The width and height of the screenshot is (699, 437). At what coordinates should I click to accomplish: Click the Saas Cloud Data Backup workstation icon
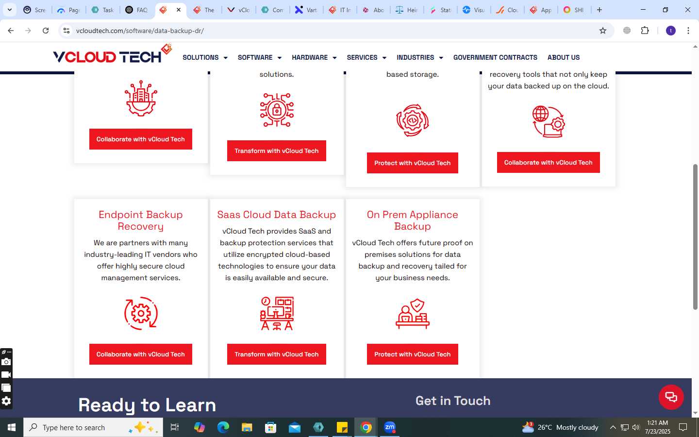(x=277, y=313)
